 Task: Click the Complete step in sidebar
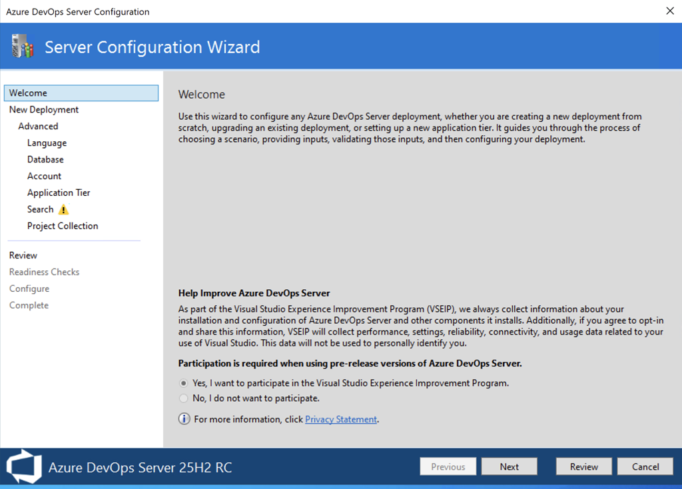[29, 305]
